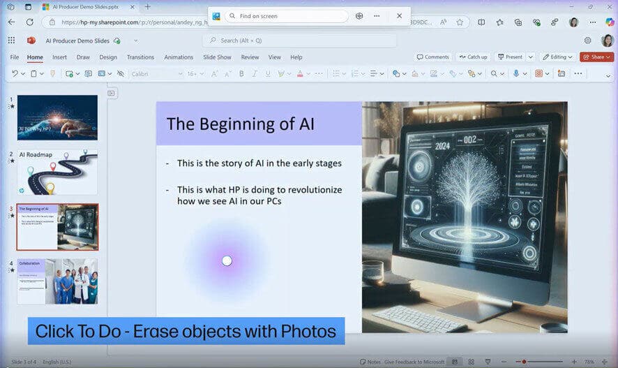The width and height of the screenshot is (618, 368).
Task: Click the text highlight color icon
Action: pyautogui.click(x=281, y=74)
